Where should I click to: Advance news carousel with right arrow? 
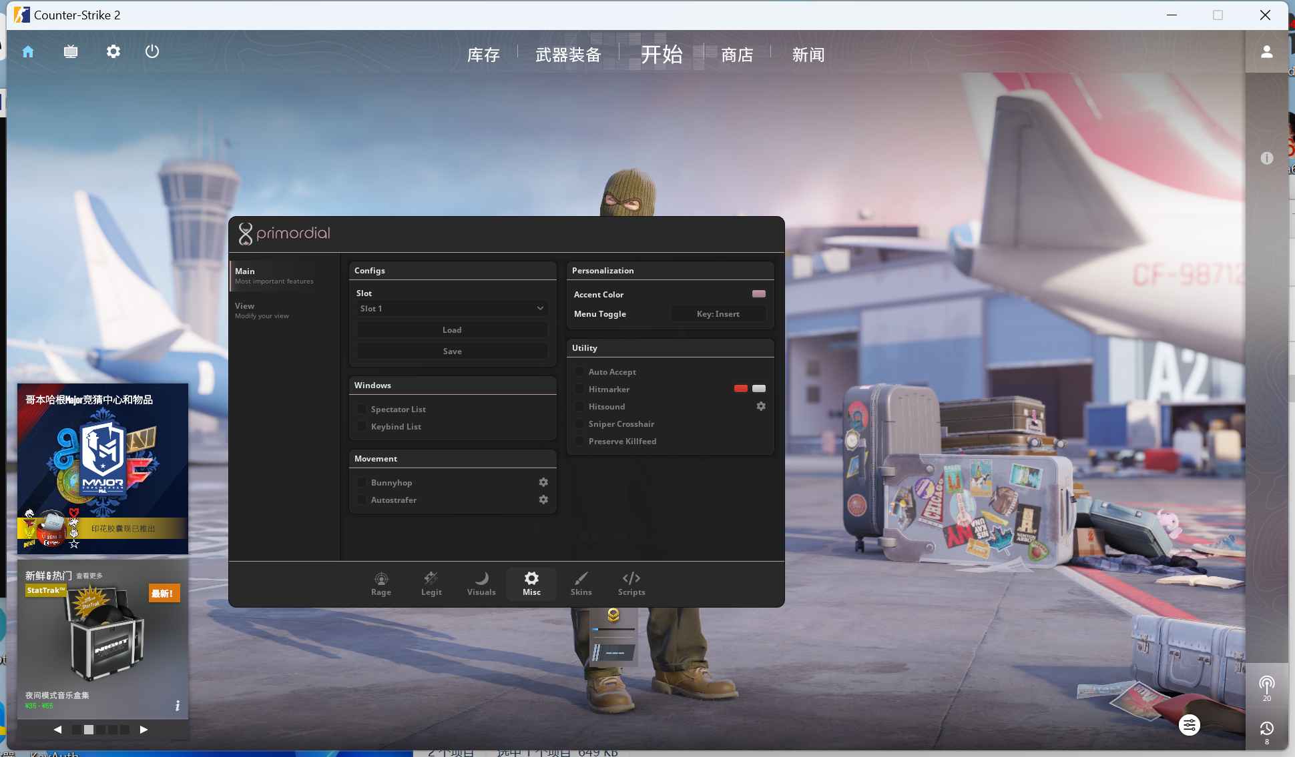pos(144,729)
